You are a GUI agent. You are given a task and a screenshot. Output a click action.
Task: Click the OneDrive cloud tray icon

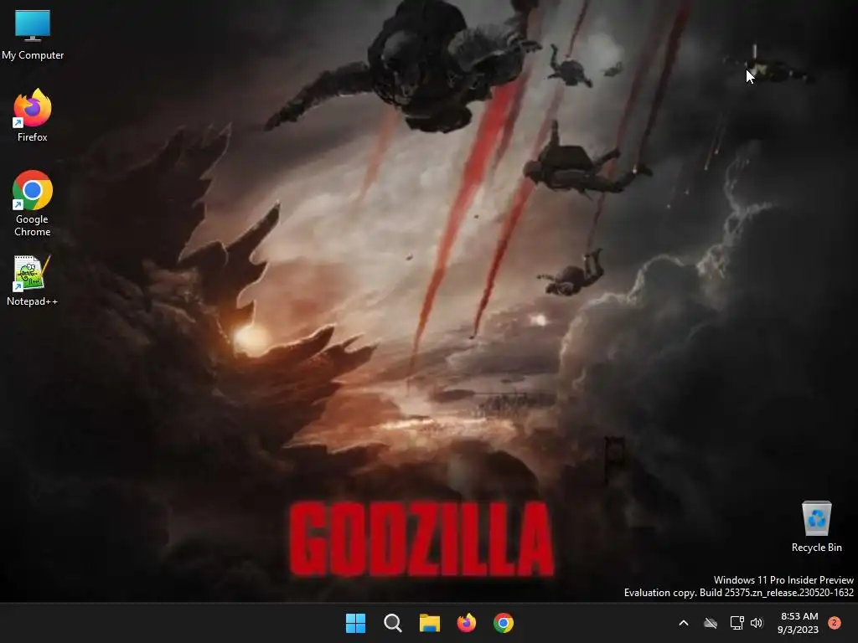[711, 623]
